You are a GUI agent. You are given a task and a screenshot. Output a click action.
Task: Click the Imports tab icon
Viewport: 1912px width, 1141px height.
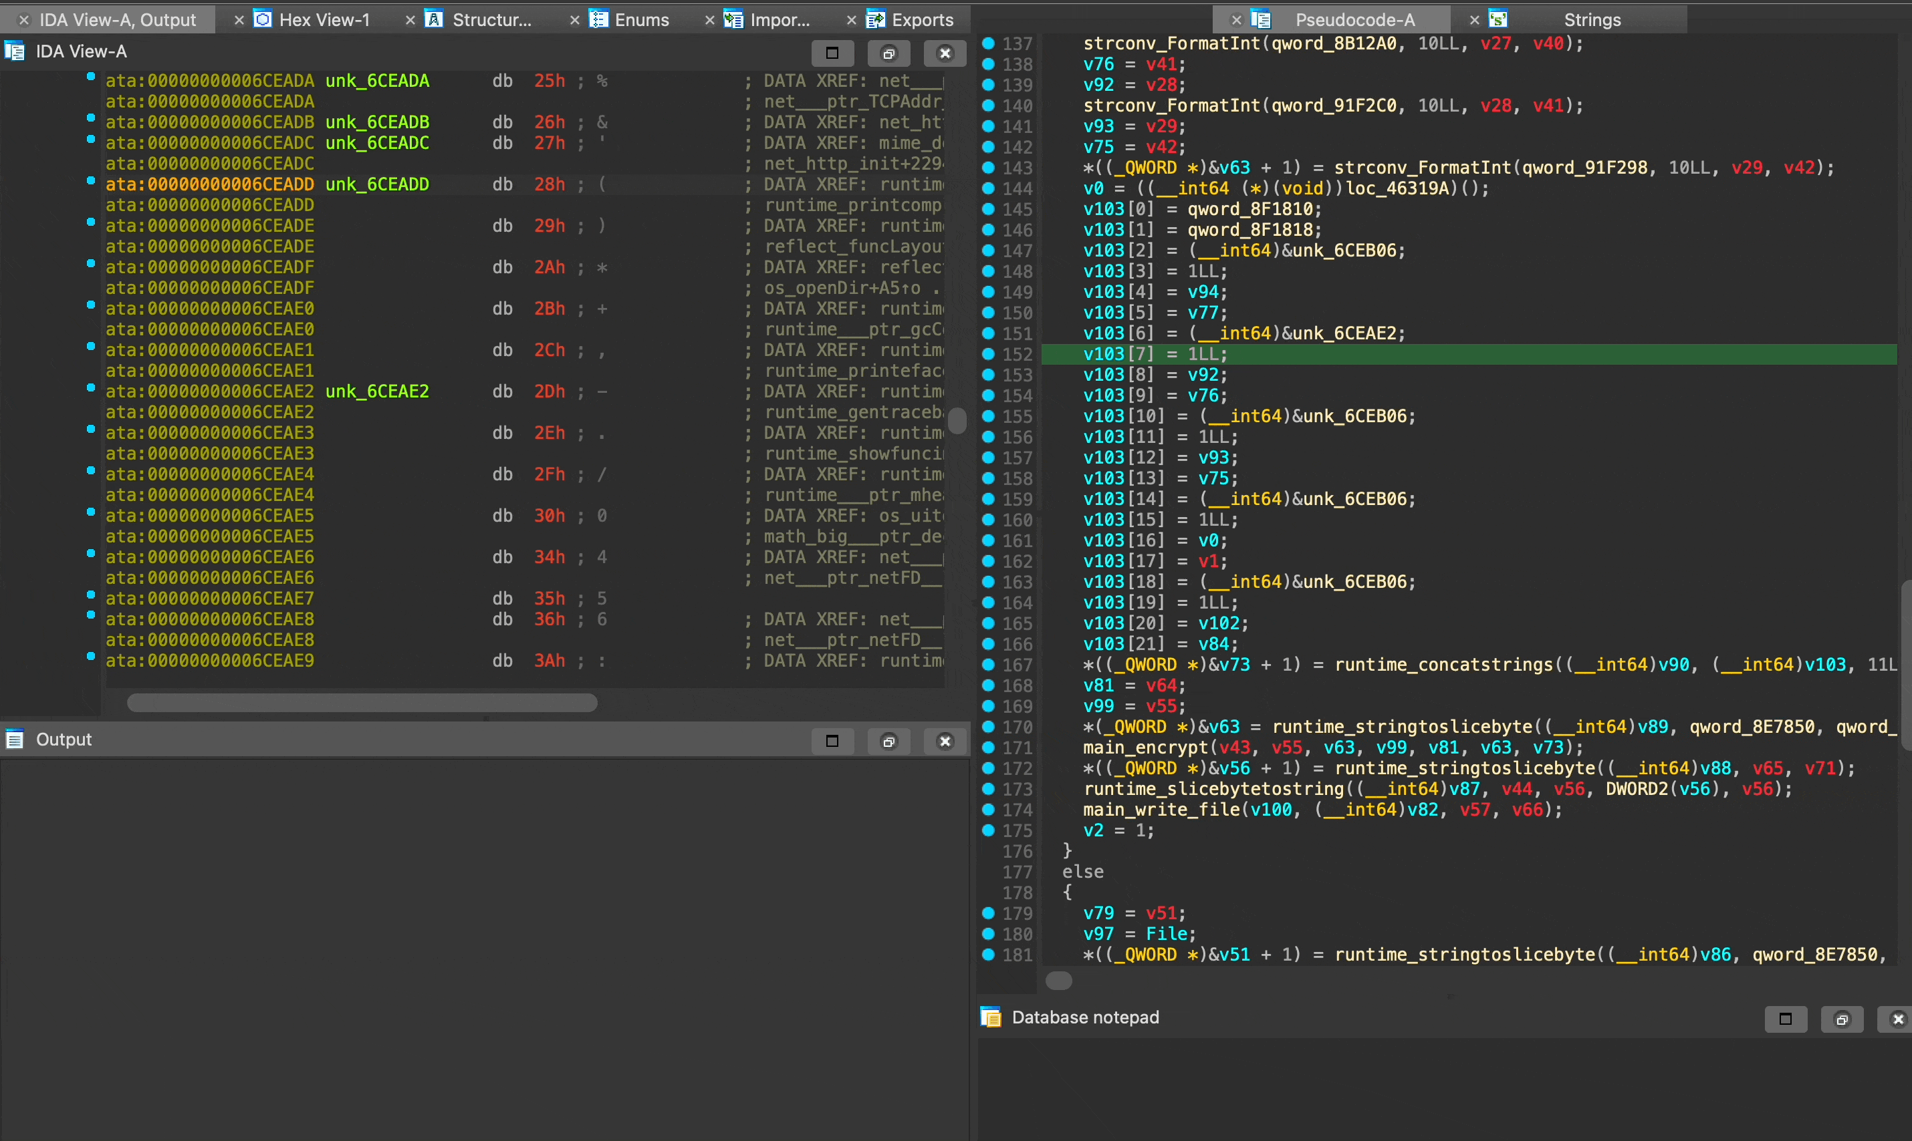(733, 19)
